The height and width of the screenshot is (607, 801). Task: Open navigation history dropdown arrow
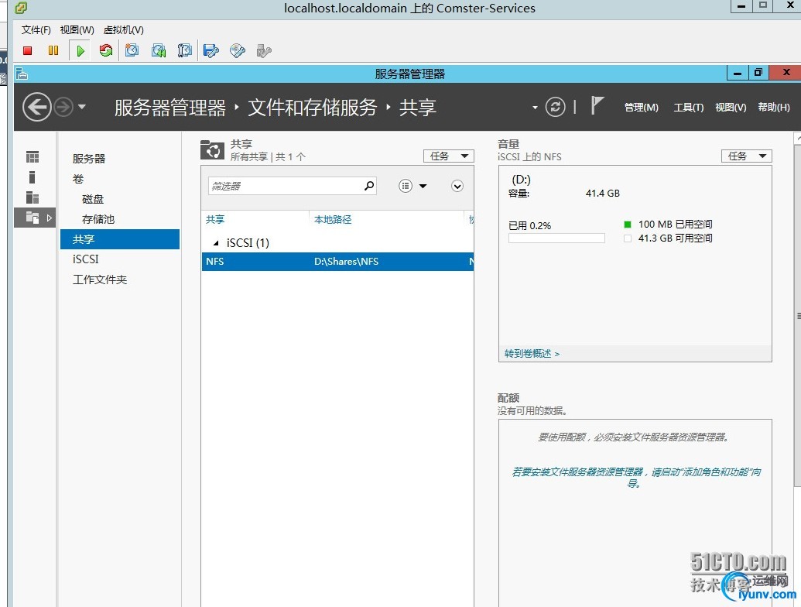pyautogui.click(x=82, y=108)
